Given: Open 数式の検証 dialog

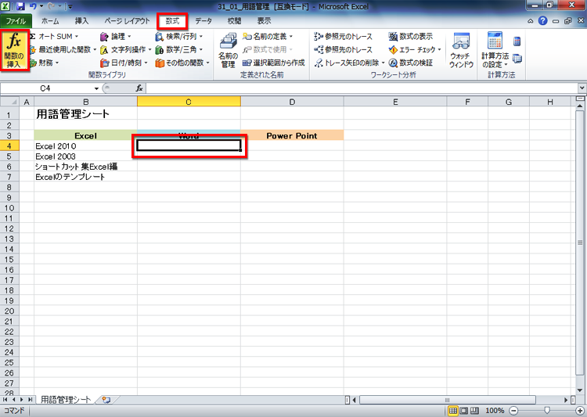Looking at the screenshot, I should pyautogui.click(x=411, y=63).
